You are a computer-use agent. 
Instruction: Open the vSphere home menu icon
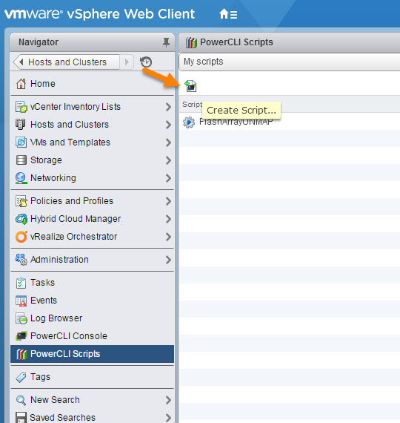point(228,14)
